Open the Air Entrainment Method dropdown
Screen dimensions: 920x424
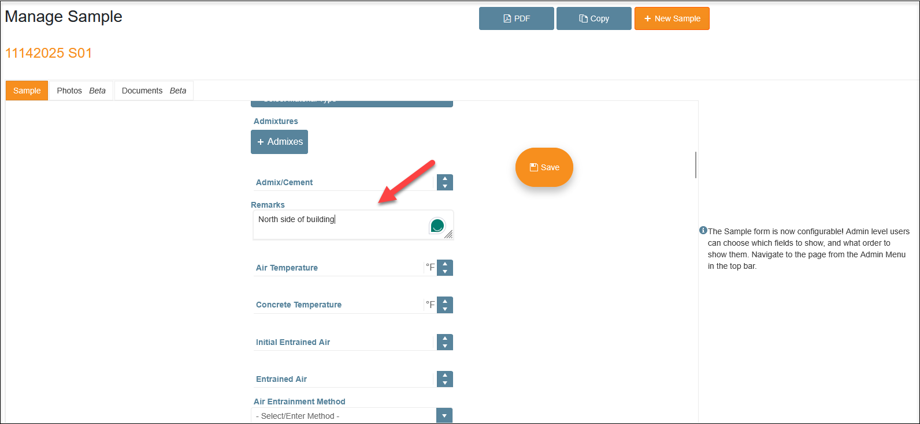tap(444, 415)
